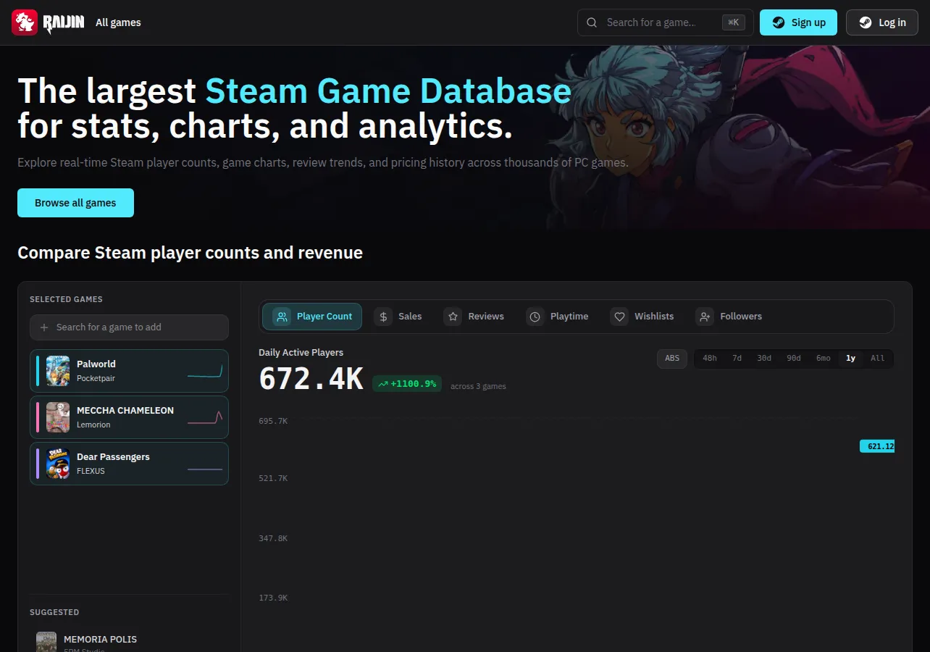
Task: Click the Raijin logo icon
Action: click(x=24, y=22)
